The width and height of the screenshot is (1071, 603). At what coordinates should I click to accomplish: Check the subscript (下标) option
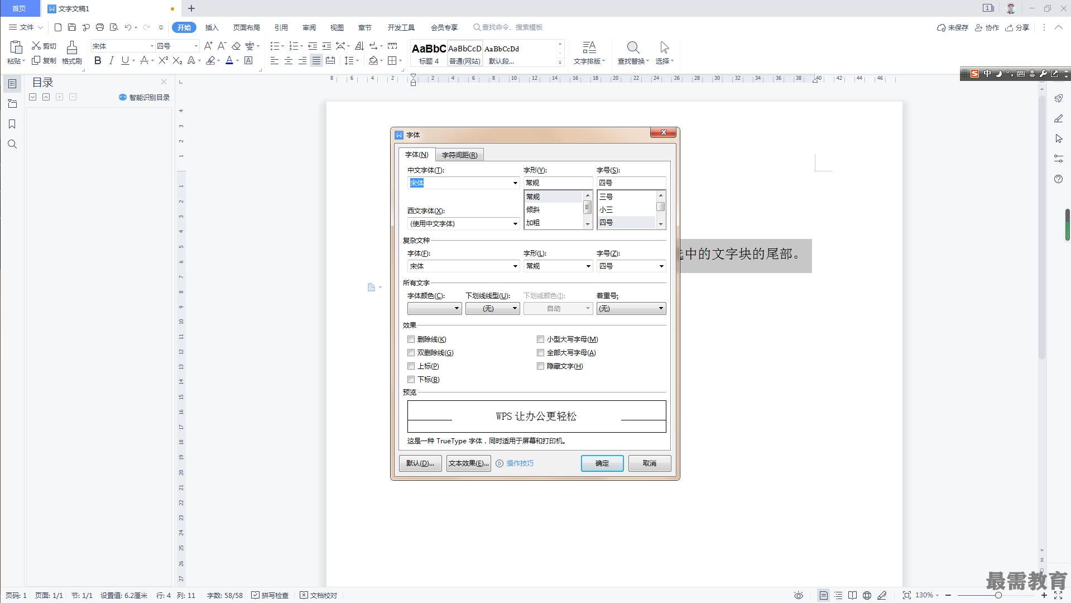tap(411, 380)
